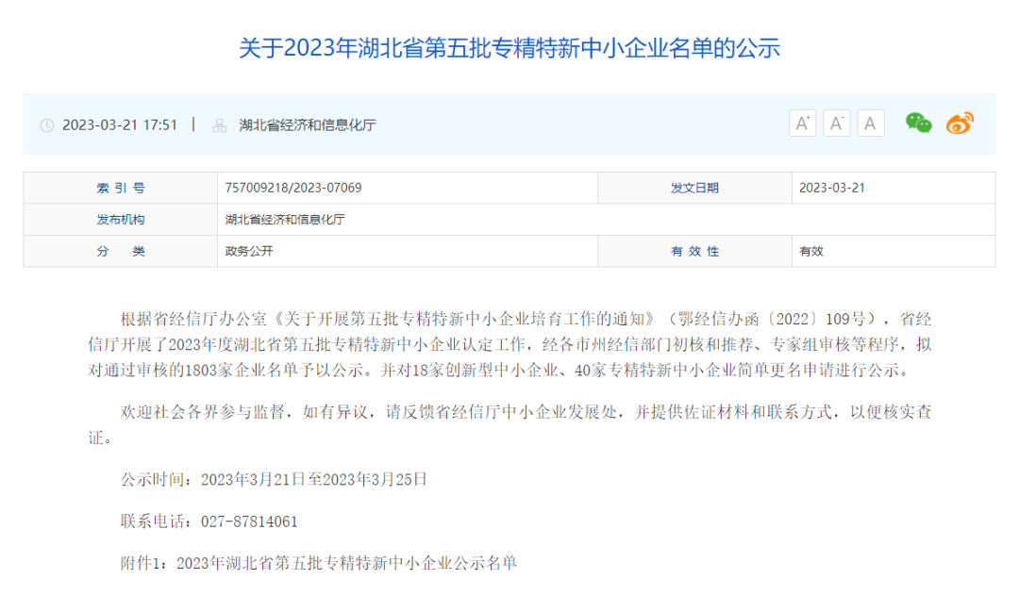Click the 索引号 label cell

[120, 188]
